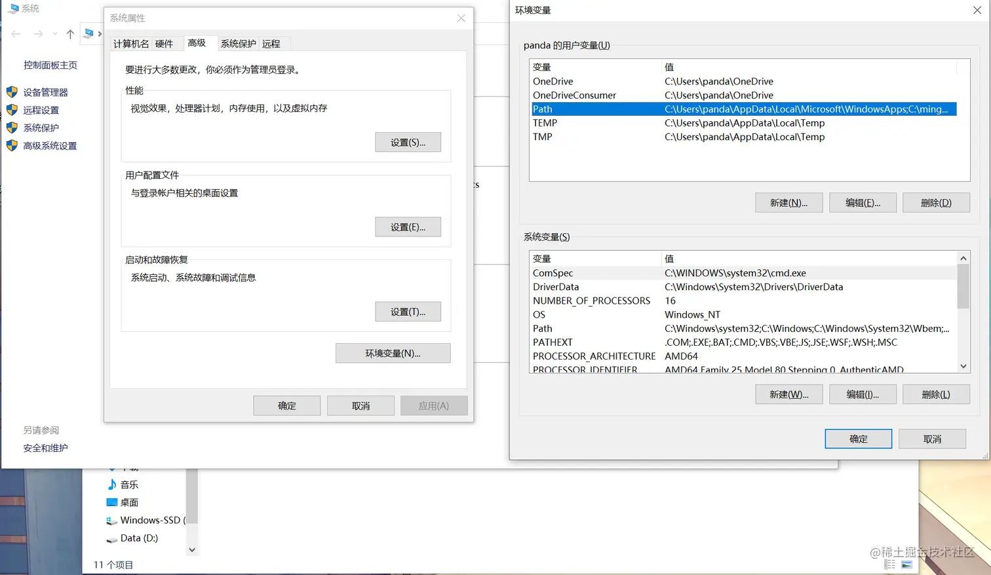Click the Data (D:) drive icon in Explorer

[x=111, y=539]
